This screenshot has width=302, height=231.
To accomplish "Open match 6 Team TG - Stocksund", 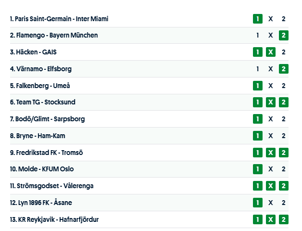I will (43, 102).
